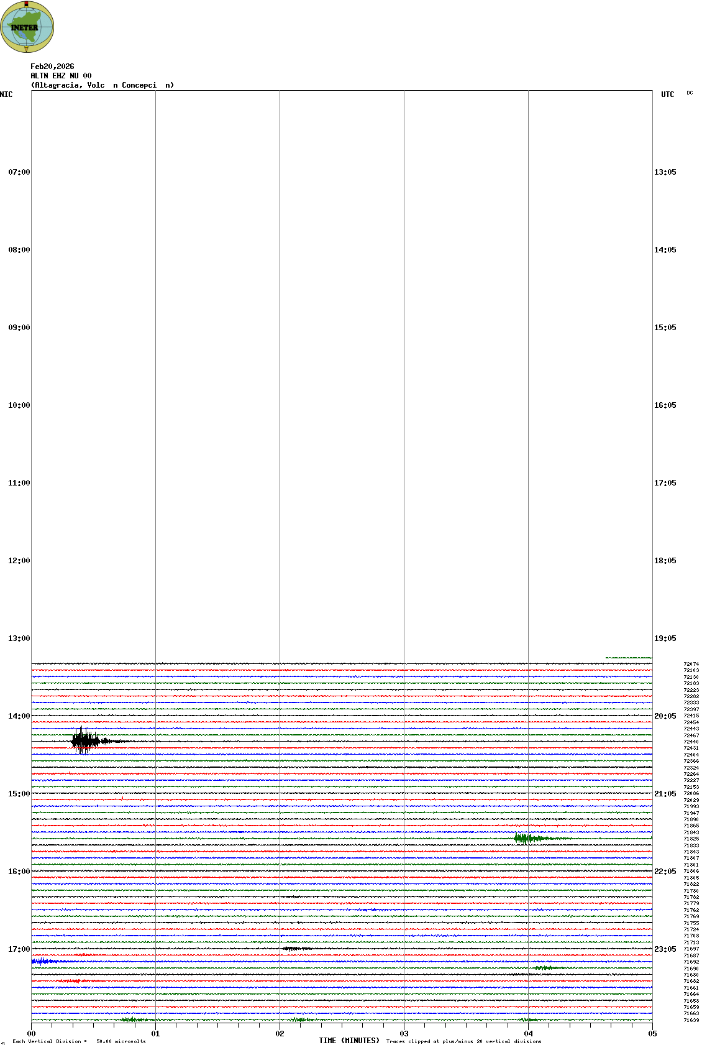Click the Traces clipped footnote text
The width and height of the screenshot is (702, 1050).
(463, 1041)
